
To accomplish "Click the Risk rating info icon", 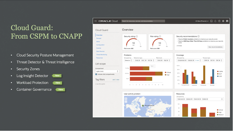I will pos(160,36).
